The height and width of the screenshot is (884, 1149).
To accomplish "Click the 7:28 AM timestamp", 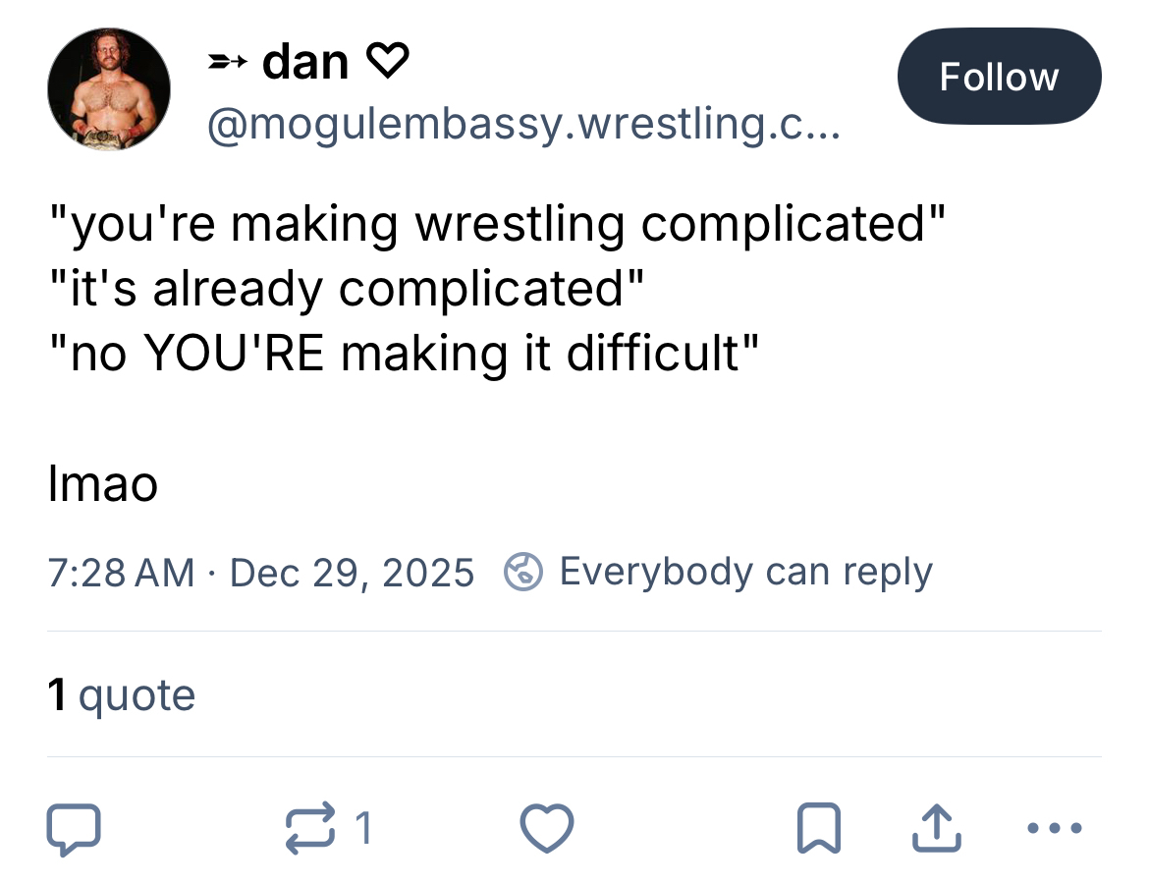I will coord(121,572).
